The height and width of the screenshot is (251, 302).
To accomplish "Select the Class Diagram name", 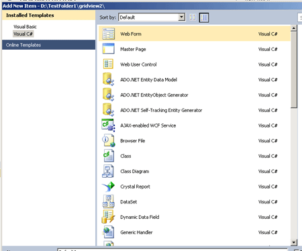I will [x=135, y=171].
